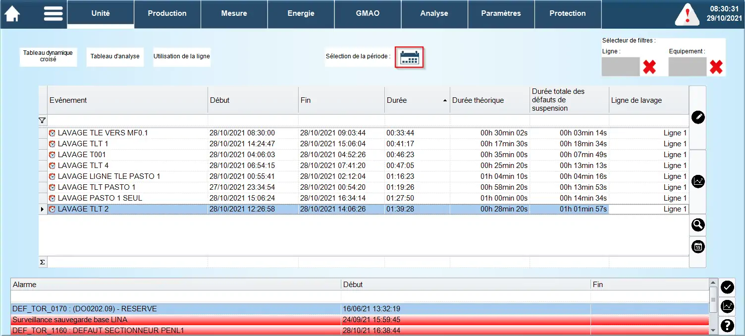Sort by the events Fin column header
Viewport: 745px width, 336px height.
click(341, 100)
